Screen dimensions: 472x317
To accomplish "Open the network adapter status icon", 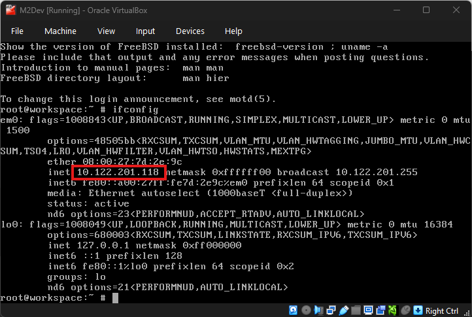I will [x=329, y=310].
